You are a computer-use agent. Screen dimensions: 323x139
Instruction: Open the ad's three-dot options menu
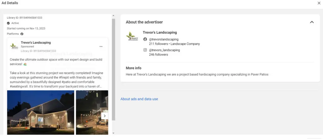pos(101,47)
